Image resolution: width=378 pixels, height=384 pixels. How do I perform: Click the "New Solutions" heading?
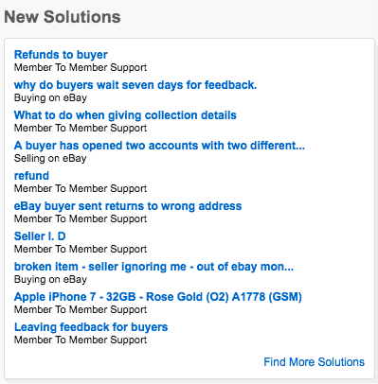point(63,17)
